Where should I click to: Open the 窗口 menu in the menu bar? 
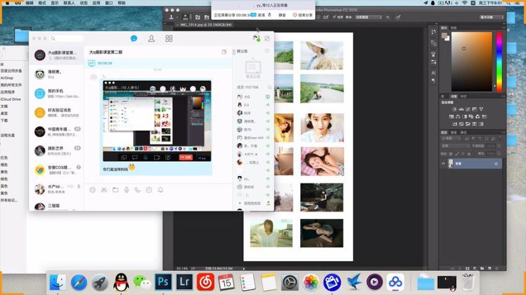(108, 3)
